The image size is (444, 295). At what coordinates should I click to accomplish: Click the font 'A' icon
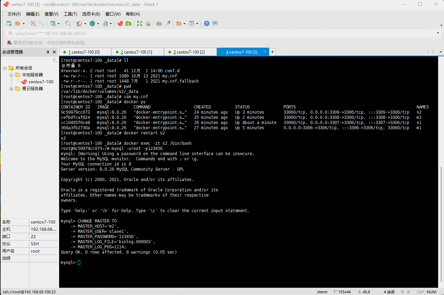click(x=105, y=23)
